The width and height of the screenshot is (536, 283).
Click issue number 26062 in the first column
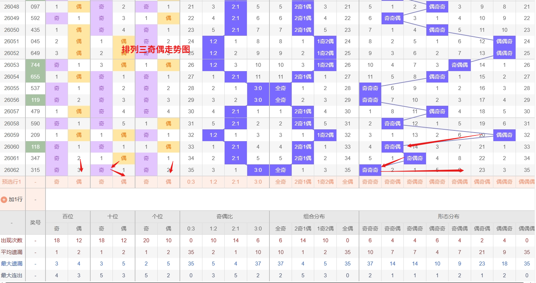point(12,170)
